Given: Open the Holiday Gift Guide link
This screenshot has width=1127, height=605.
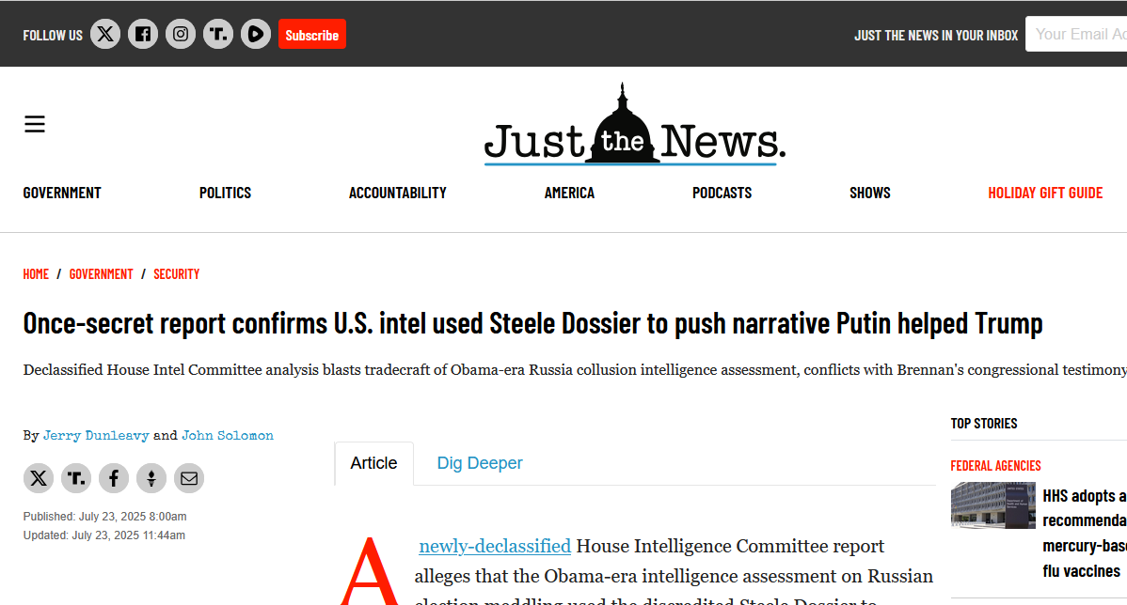Looking at the screenshot, I should coord(1045,193).
